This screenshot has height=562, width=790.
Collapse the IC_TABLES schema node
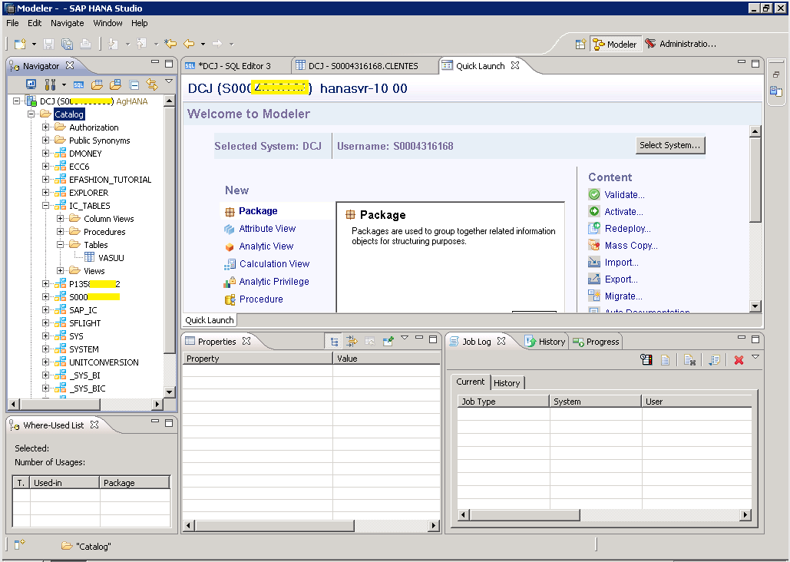(x=46, y=206)
